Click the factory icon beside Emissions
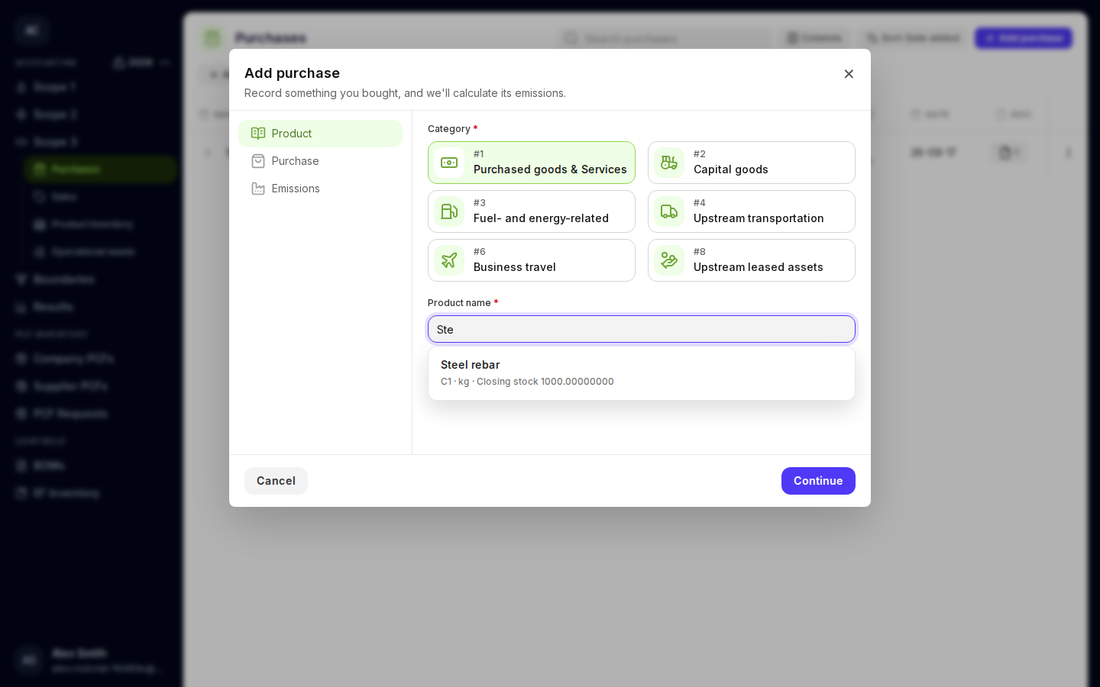This screenshot has height=687, width=1100. click(258, 189)
